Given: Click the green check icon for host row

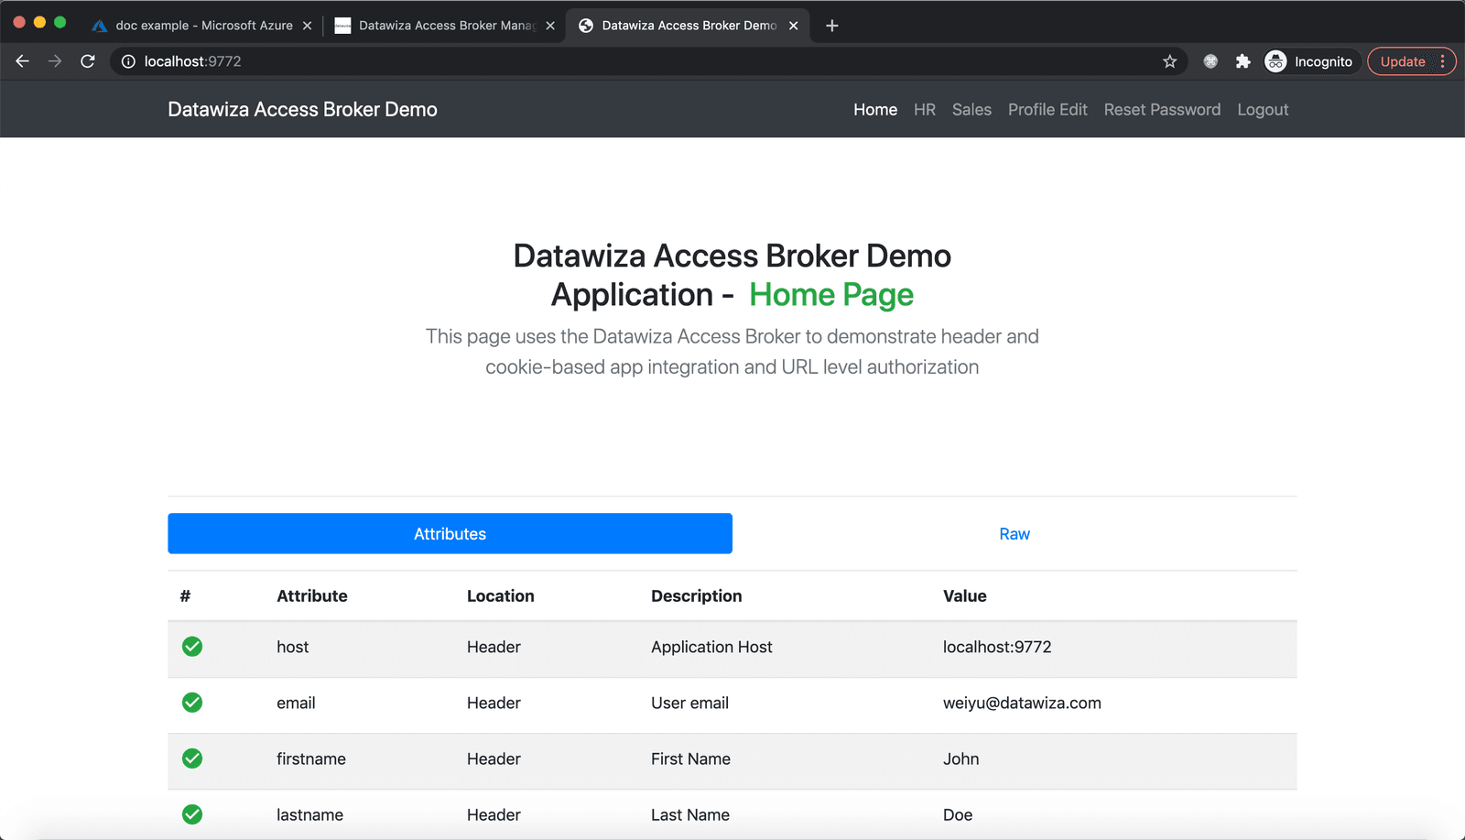Looking at the screenshot, I should (x=192, y=647).
